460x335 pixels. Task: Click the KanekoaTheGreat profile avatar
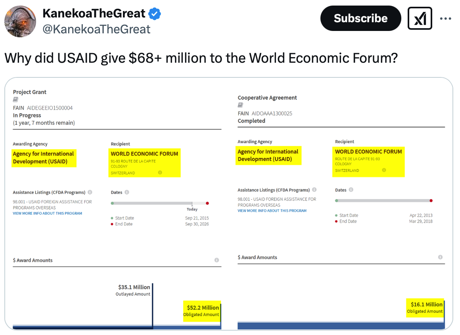[20, 21]
